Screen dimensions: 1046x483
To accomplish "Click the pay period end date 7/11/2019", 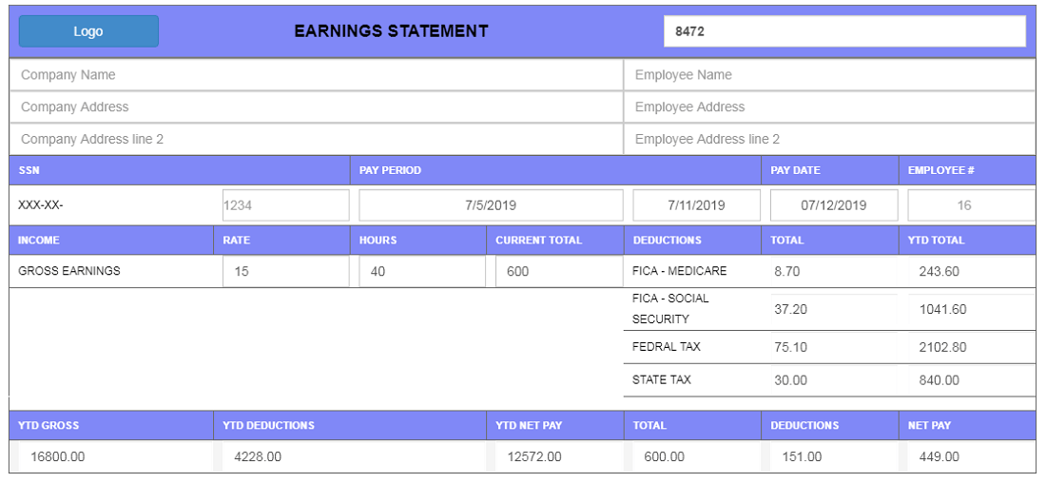I will pos(696,205).
